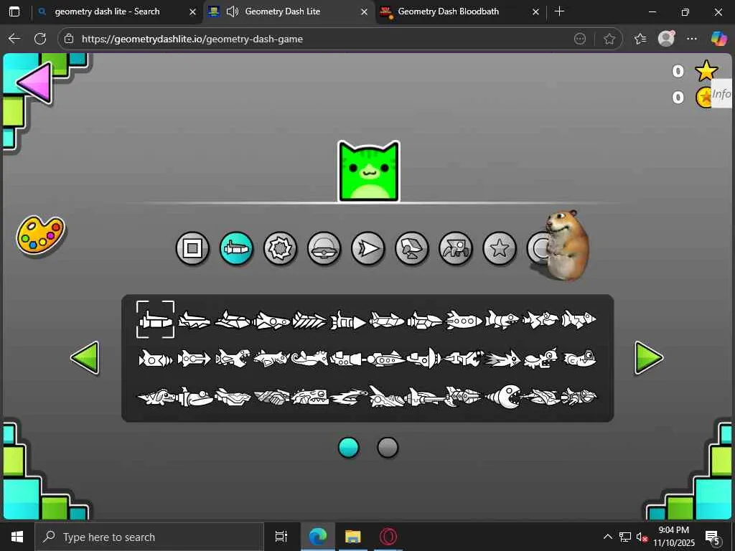Go back in the browser
The height and width of the screenshot is (551, 735).
14,39
